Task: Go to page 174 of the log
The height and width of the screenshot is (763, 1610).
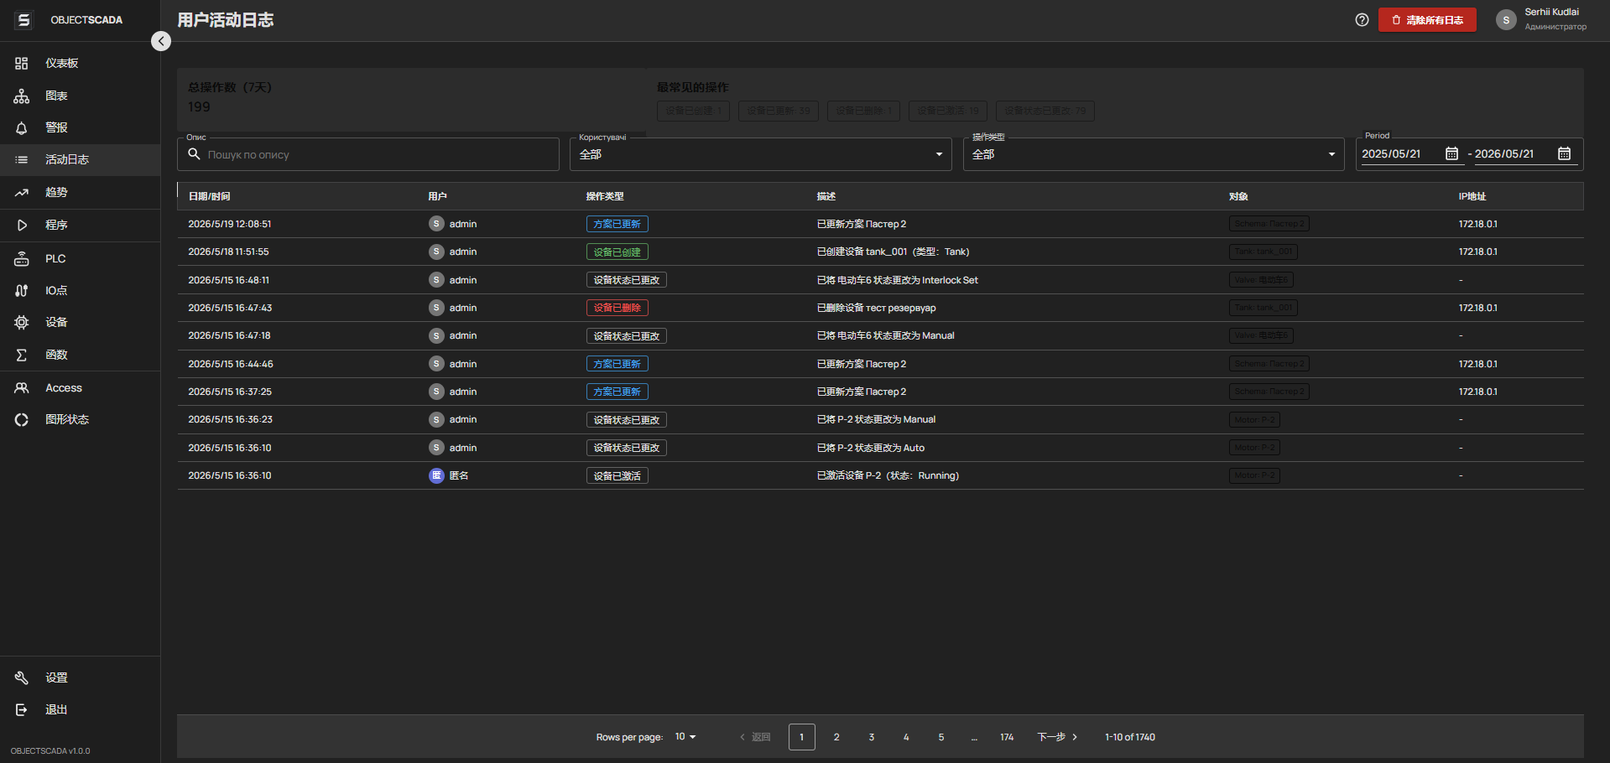Action: [x=1007, y=737]
